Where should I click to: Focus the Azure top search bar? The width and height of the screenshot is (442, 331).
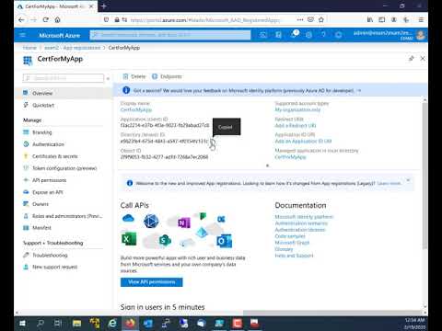point(170,35)
